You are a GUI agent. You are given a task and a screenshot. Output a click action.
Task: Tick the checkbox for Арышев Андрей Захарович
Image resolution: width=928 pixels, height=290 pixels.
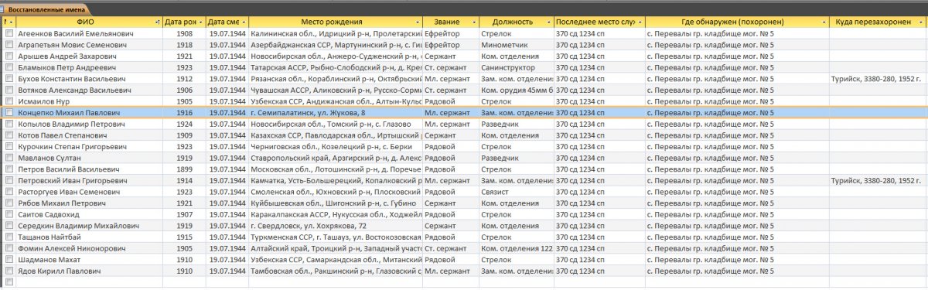(9, 56)
